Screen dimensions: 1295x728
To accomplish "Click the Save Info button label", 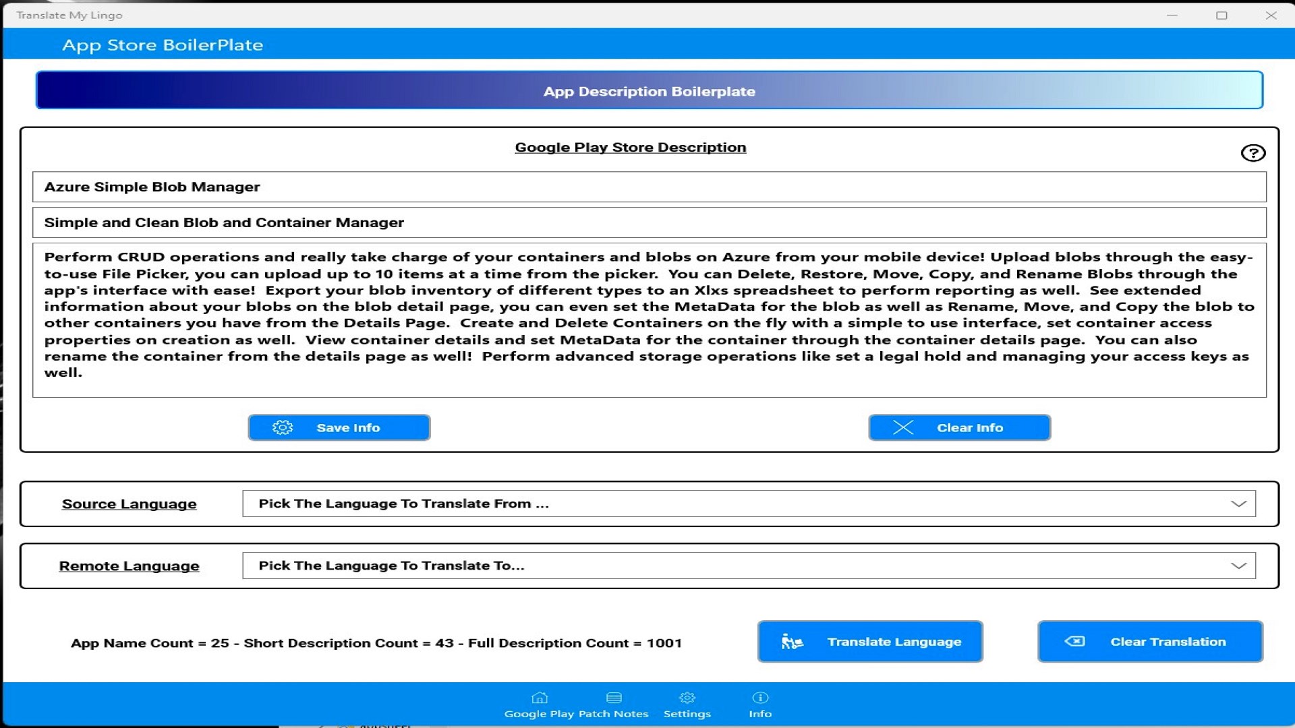I will click(348, 427).
